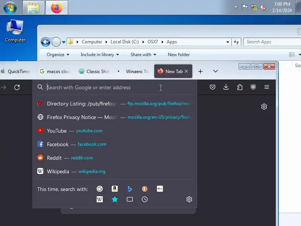Open search settings gear in dropdown

coord(189,199)
